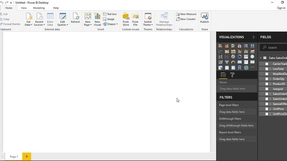This screenshot has width=287, height=161.
Task: Check the UnitPrice field
Action: pos(267,109)
